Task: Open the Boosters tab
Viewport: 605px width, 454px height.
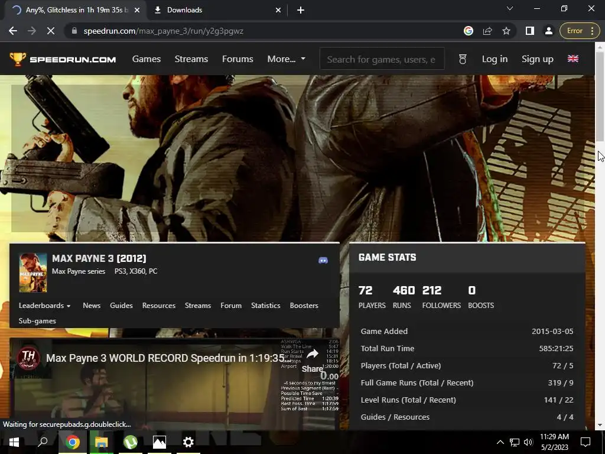Action: coord(304,306)
